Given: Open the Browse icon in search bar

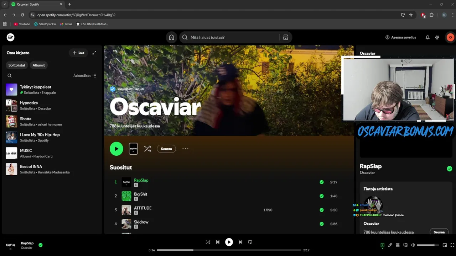Looking at the screenshot, I should [x=285, y=37].
